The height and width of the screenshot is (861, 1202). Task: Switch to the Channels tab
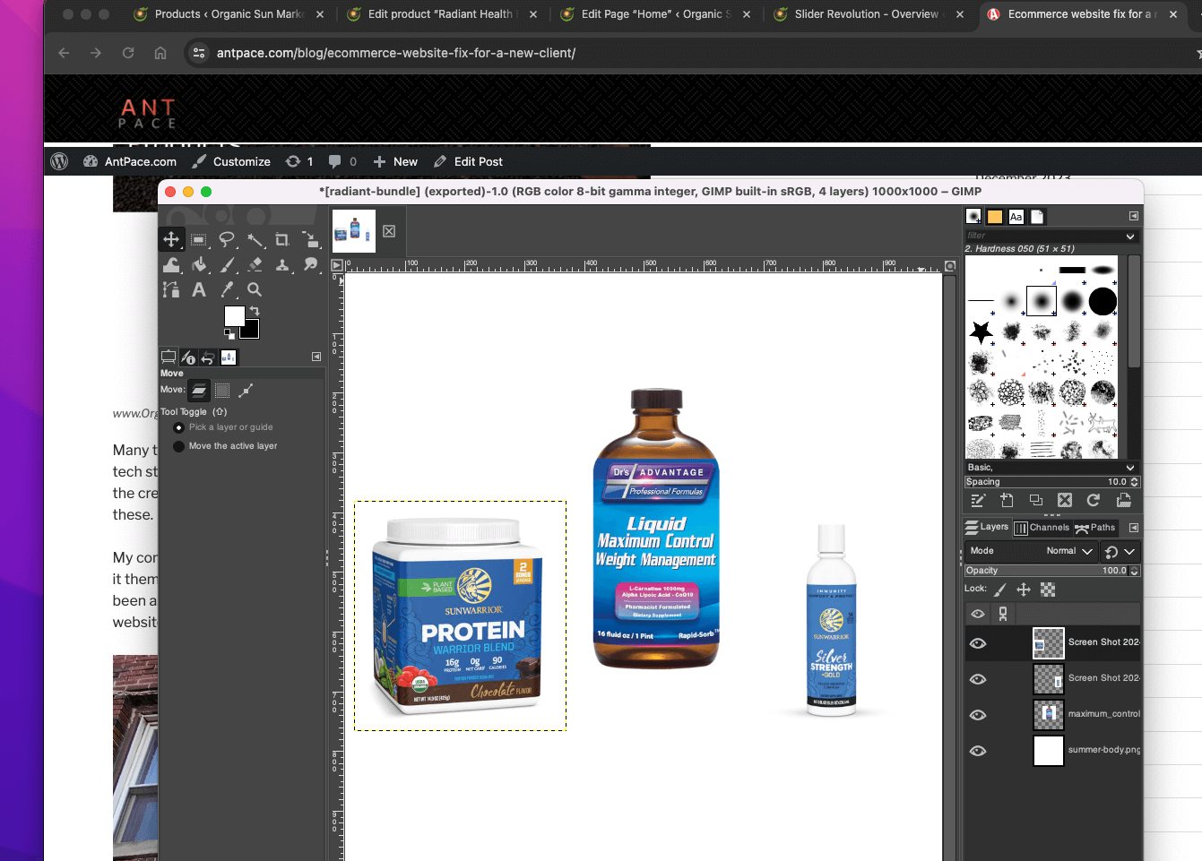point(1042,528)
